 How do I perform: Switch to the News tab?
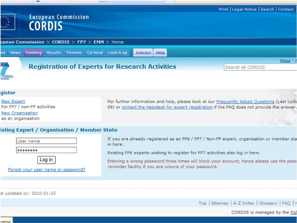15,53
